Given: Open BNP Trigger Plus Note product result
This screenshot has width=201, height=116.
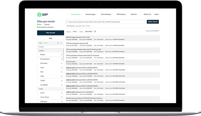Looking at the screenshot, I should [x=78, y=37].
